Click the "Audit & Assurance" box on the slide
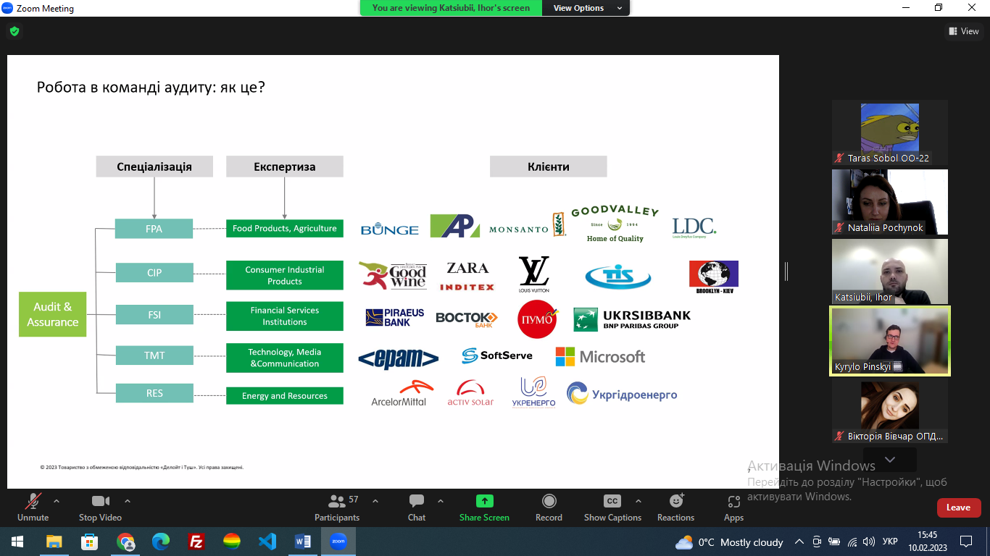Image resolution: width=990 pixels, height=556 pixels. [x=52, y=314]
